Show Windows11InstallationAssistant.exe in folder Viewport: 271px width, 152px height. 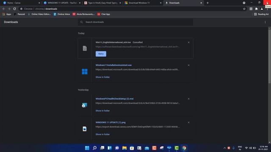102,77
